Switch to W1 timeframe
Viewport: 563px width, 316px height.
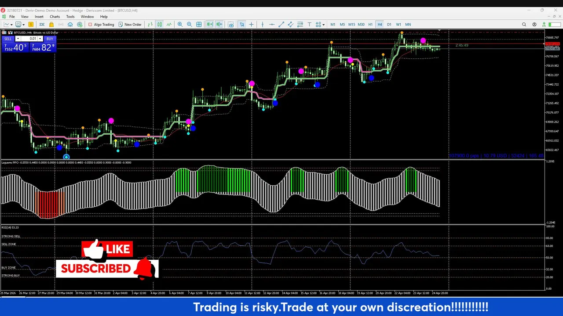398,25
